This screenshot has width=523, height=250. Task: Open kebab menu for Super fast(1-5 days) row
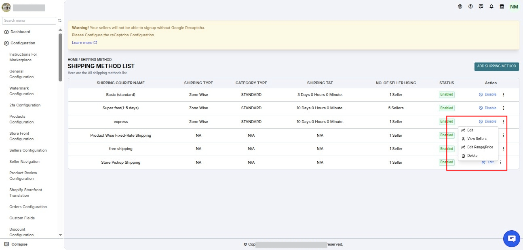pyautogui.click(x=503, y=108)
